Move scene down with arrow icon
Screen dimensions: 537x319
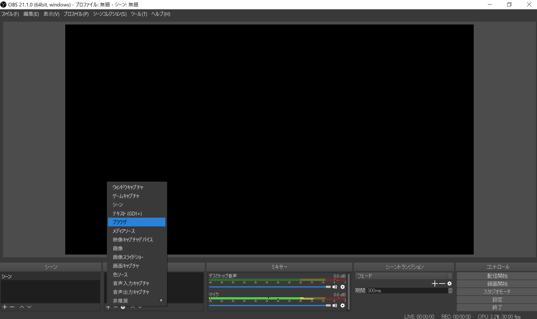click(x=29, y=307)
